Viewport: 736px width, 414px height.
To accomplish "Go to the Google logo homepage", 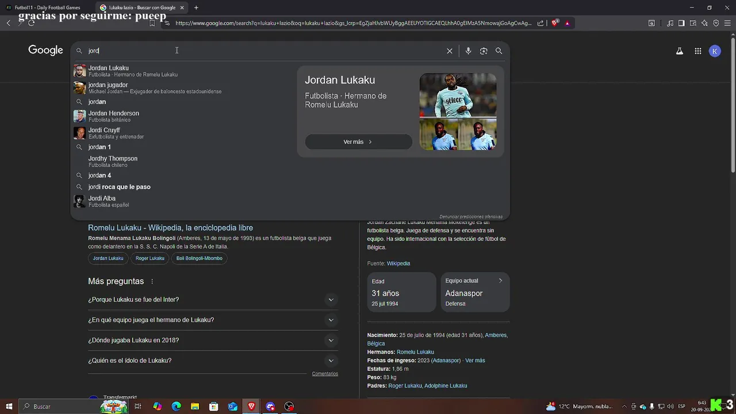I will click(x=45, y=50).
